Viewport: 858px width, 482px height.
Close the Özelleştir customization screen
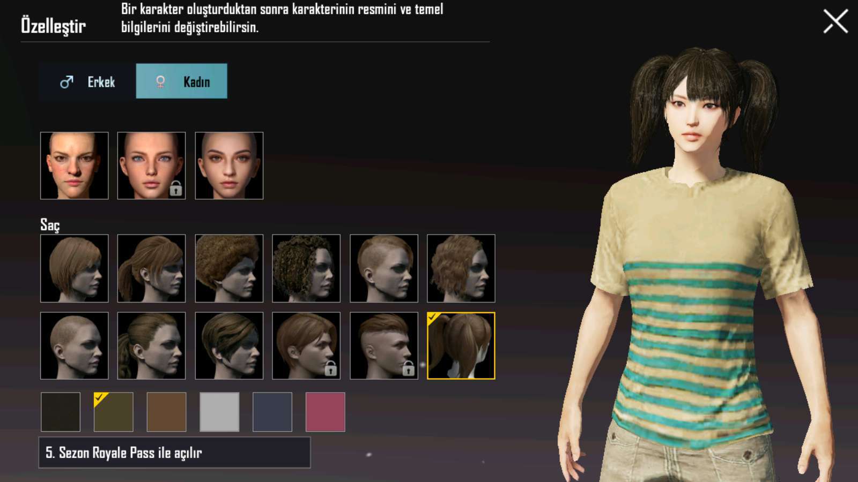pos(835,21)
